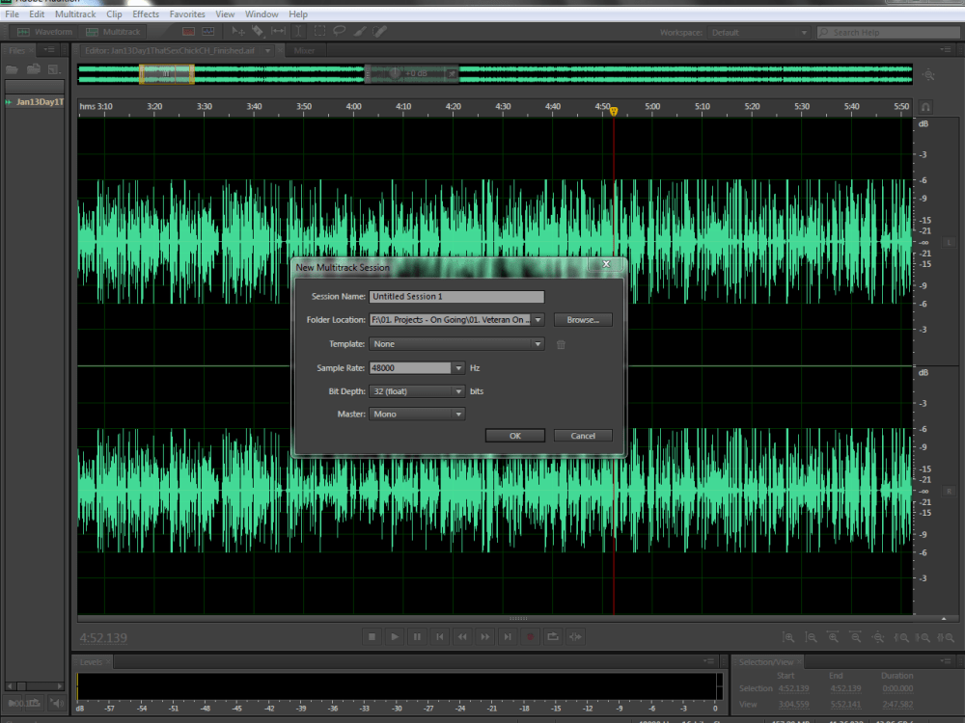Click Zoom In at Out Point icon
The width and height of the screenshot is (965, 723).
[923, 637]
